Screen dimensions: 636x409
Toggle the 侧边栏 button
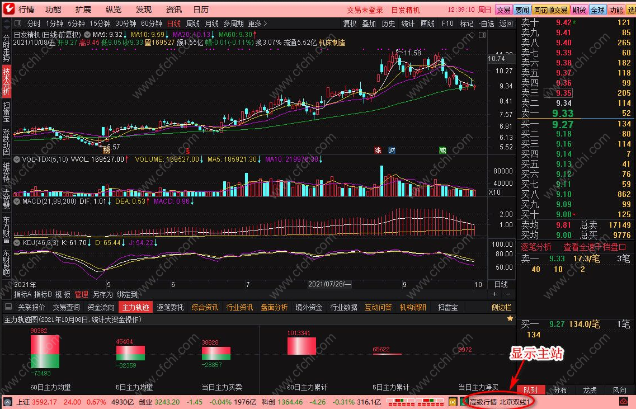coord(501,307)
